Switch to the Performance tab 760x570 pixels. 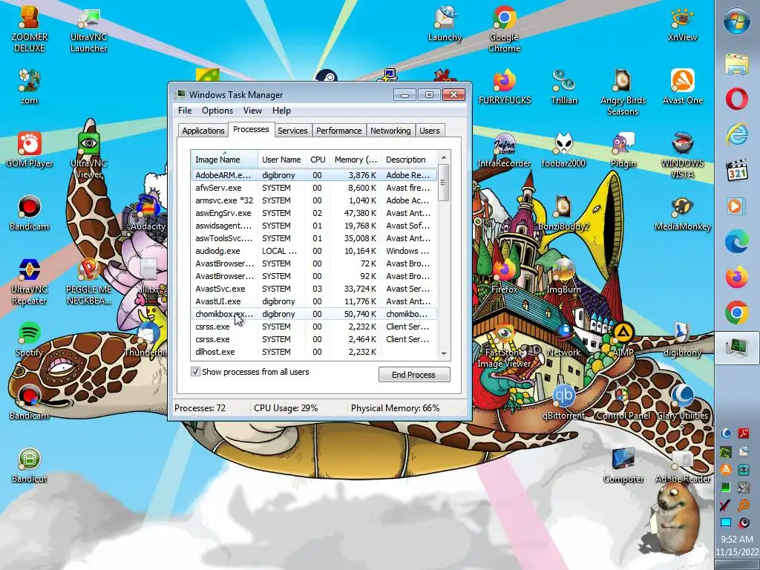click(338, 131)
